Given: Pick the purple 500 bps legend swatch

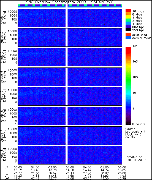Looking at the screenshot, I should [128, 26].
